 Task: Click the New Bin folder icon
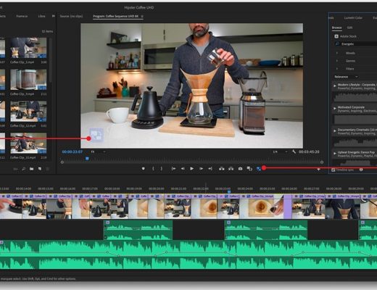point(31,169)
